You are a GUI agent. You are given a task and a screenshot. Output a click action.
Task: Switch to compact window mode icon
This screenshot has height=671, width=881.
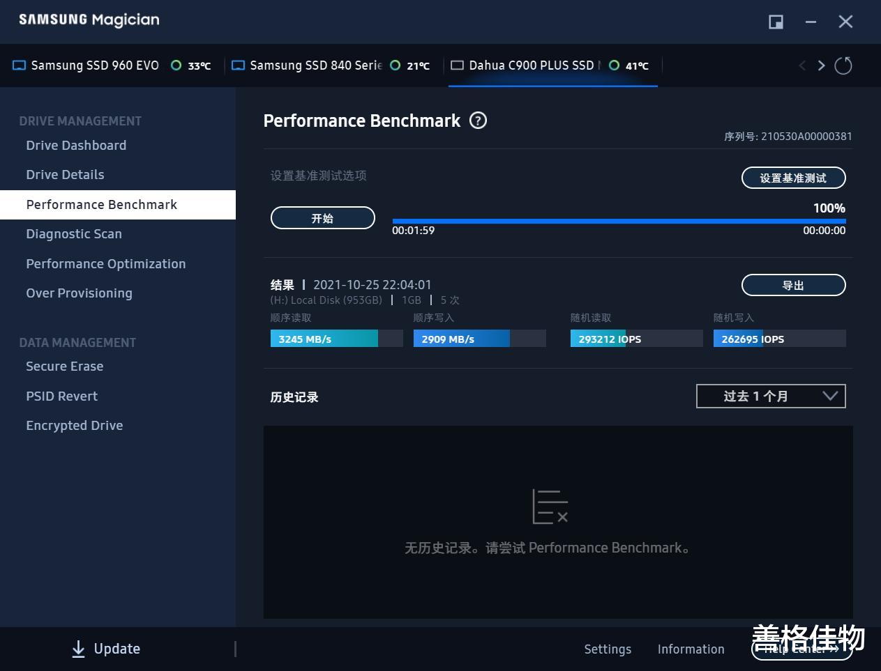pos(776,22)
